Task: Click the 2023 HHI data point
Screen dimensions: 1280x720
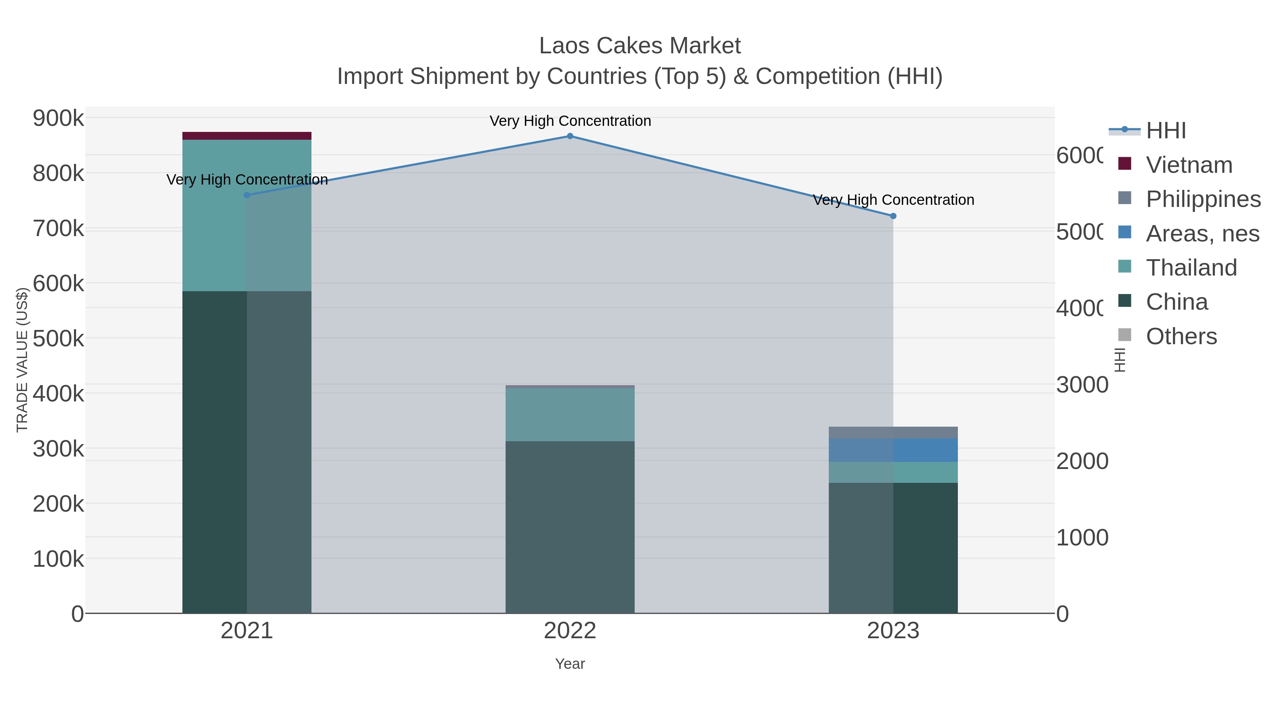Action: coord(893,216)
